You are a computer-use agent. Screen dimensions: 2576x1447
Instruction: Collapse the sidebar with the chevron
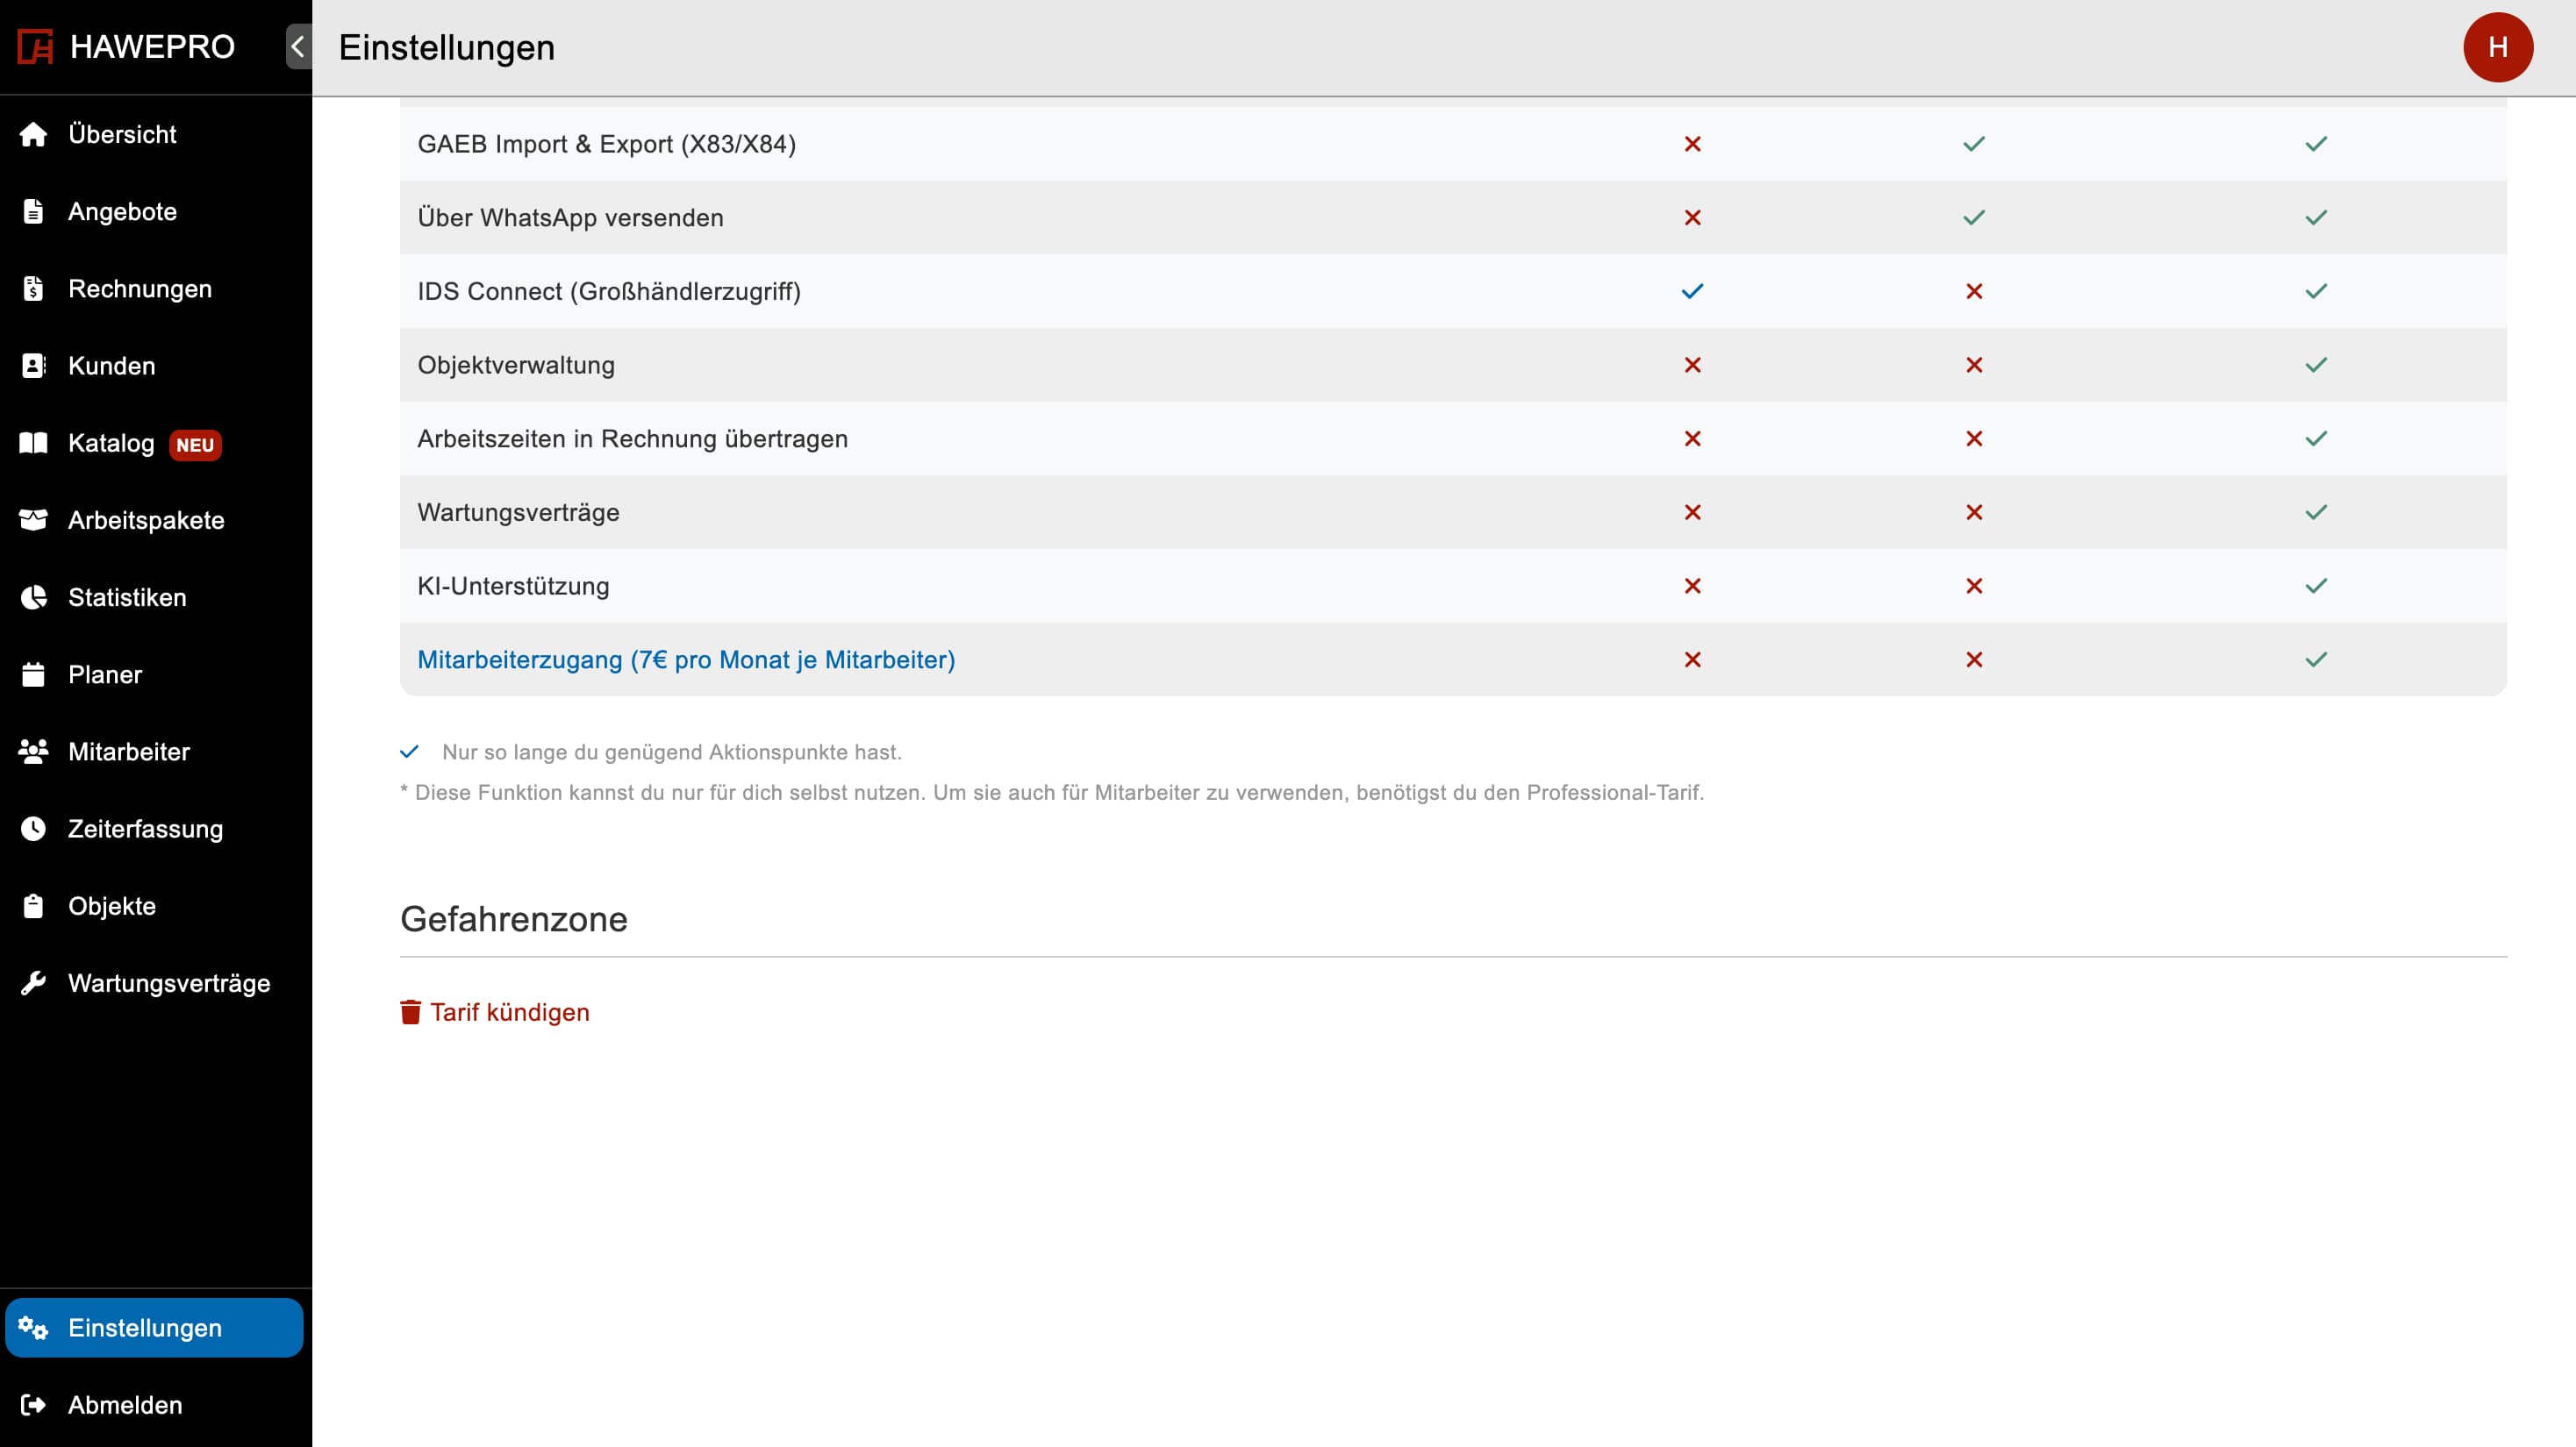[x=298, y=47]
